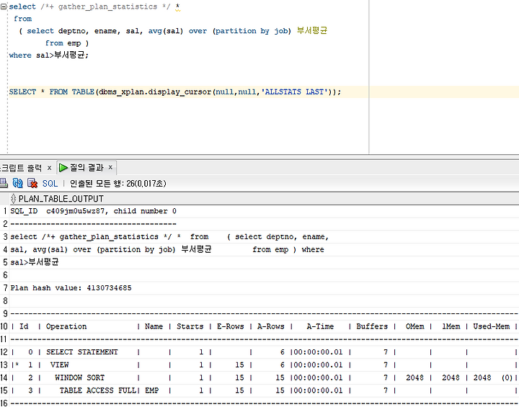Image resolution: width=519 pixels, height=407 pixels.
Task: Click the green run arrow on the 질의 결과 tab
Action: pyautogui.click(x=63, y=168)
